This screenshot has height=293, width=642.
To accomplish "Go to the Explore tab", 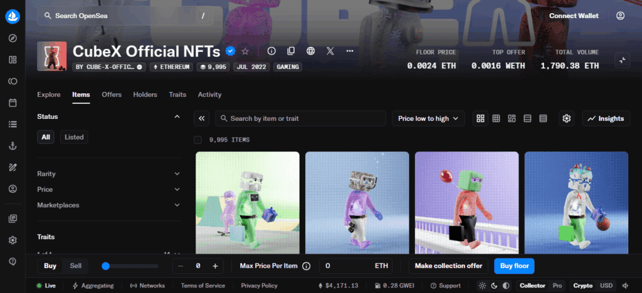I will click(49, 95).
